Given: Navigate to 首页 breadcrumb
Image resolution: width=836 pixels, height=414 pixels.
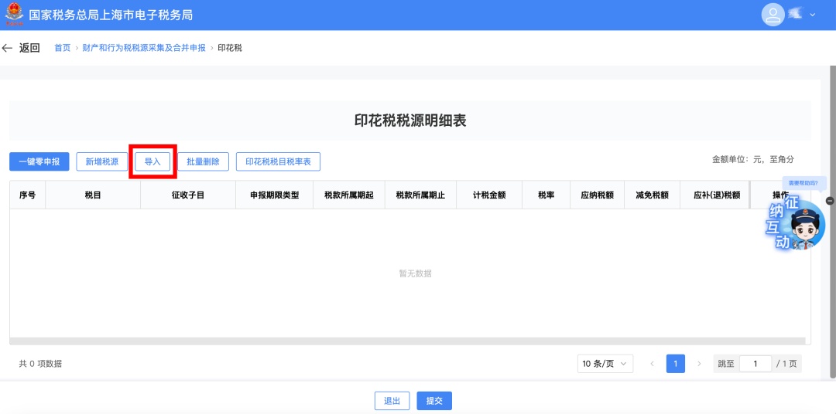Looking at the screenshot, I should [x=62, y=48].
